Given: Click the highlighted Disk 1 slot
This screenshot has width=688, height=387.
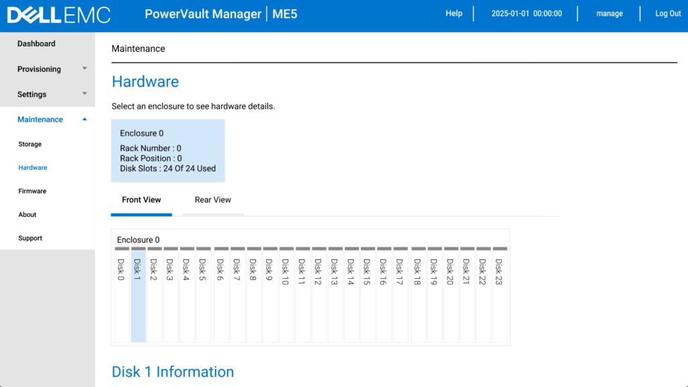Looking at the screenshot, I should click(x=138, y=296).
